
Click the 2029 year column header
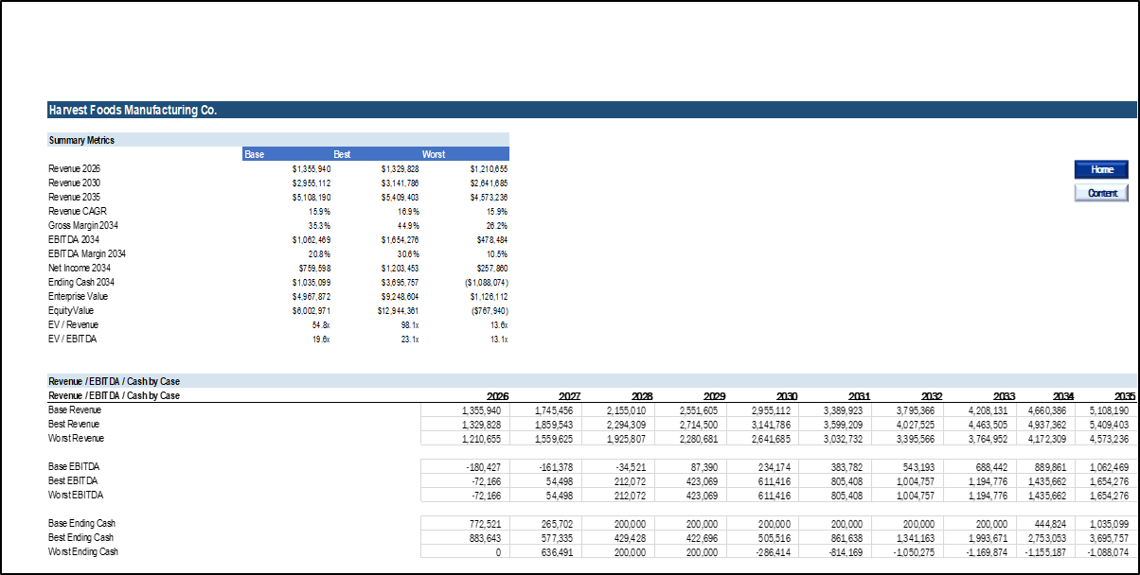coord(713,395)
